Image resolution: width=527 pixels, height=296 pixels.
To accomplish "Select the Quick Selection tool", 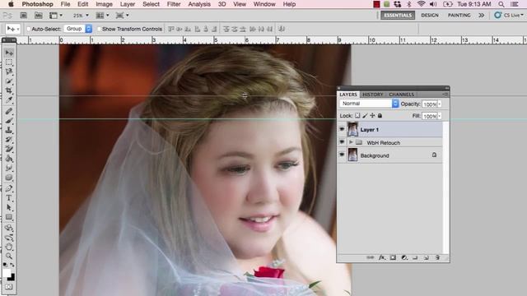I will [9, 81].
